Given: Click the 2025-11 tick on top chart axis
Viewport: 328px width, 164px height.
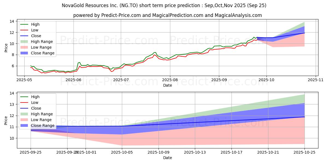Looking at the screenshot, I should (x=316, y=80).
